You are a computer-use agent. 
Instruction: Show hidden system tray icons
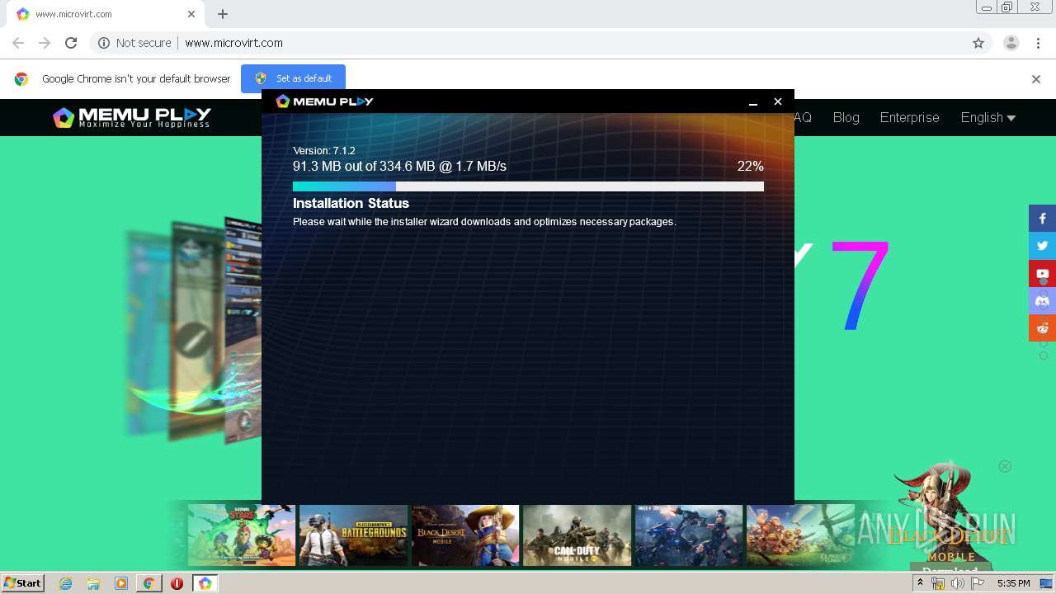(920, 583)
